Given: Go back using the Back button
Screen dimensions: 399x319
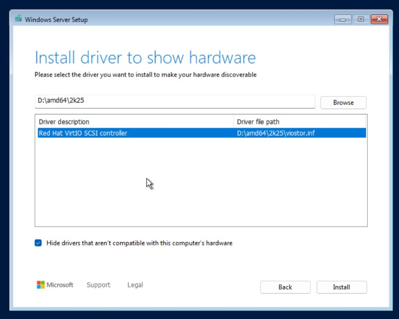Looking at the screenshot, I should (285, 287).
